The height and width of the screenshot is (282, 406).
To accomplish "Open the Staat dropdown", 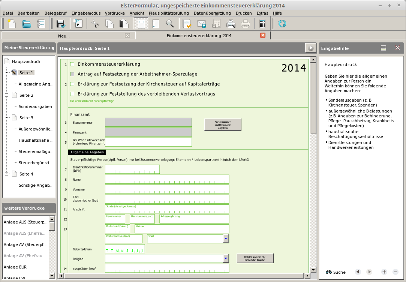I will pos(226,238).
